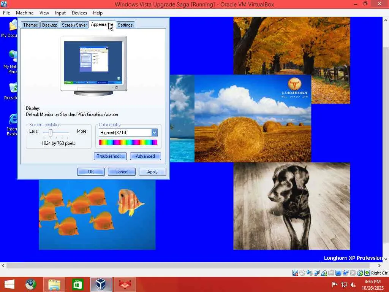
Task: Click the CPU/processor status indicator icon
Action: [353, 273]
